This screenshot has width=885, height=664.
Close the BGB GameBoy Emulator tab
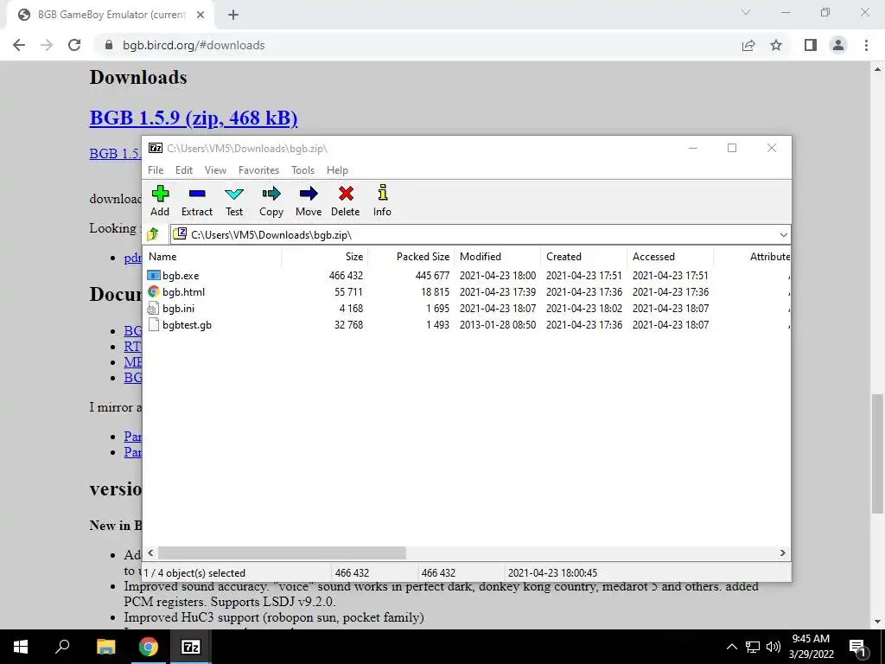click(201, 15)
